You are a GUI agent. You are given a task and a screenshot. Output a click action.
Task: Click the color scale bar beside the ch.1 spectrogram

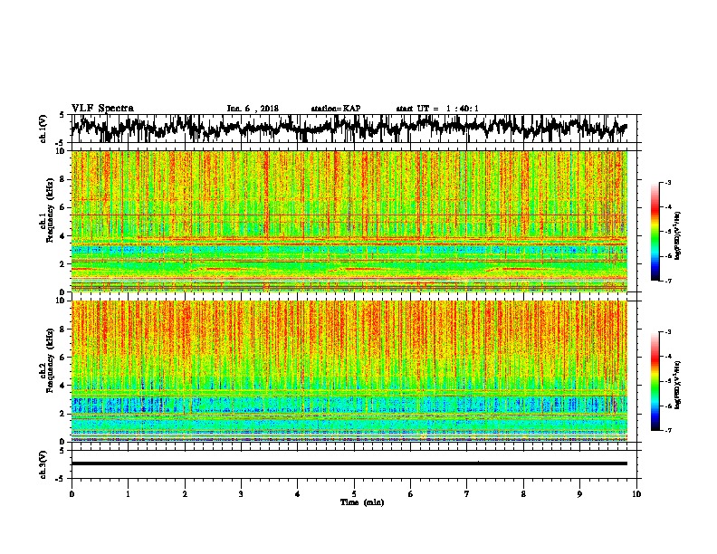[x=655, y=232]
